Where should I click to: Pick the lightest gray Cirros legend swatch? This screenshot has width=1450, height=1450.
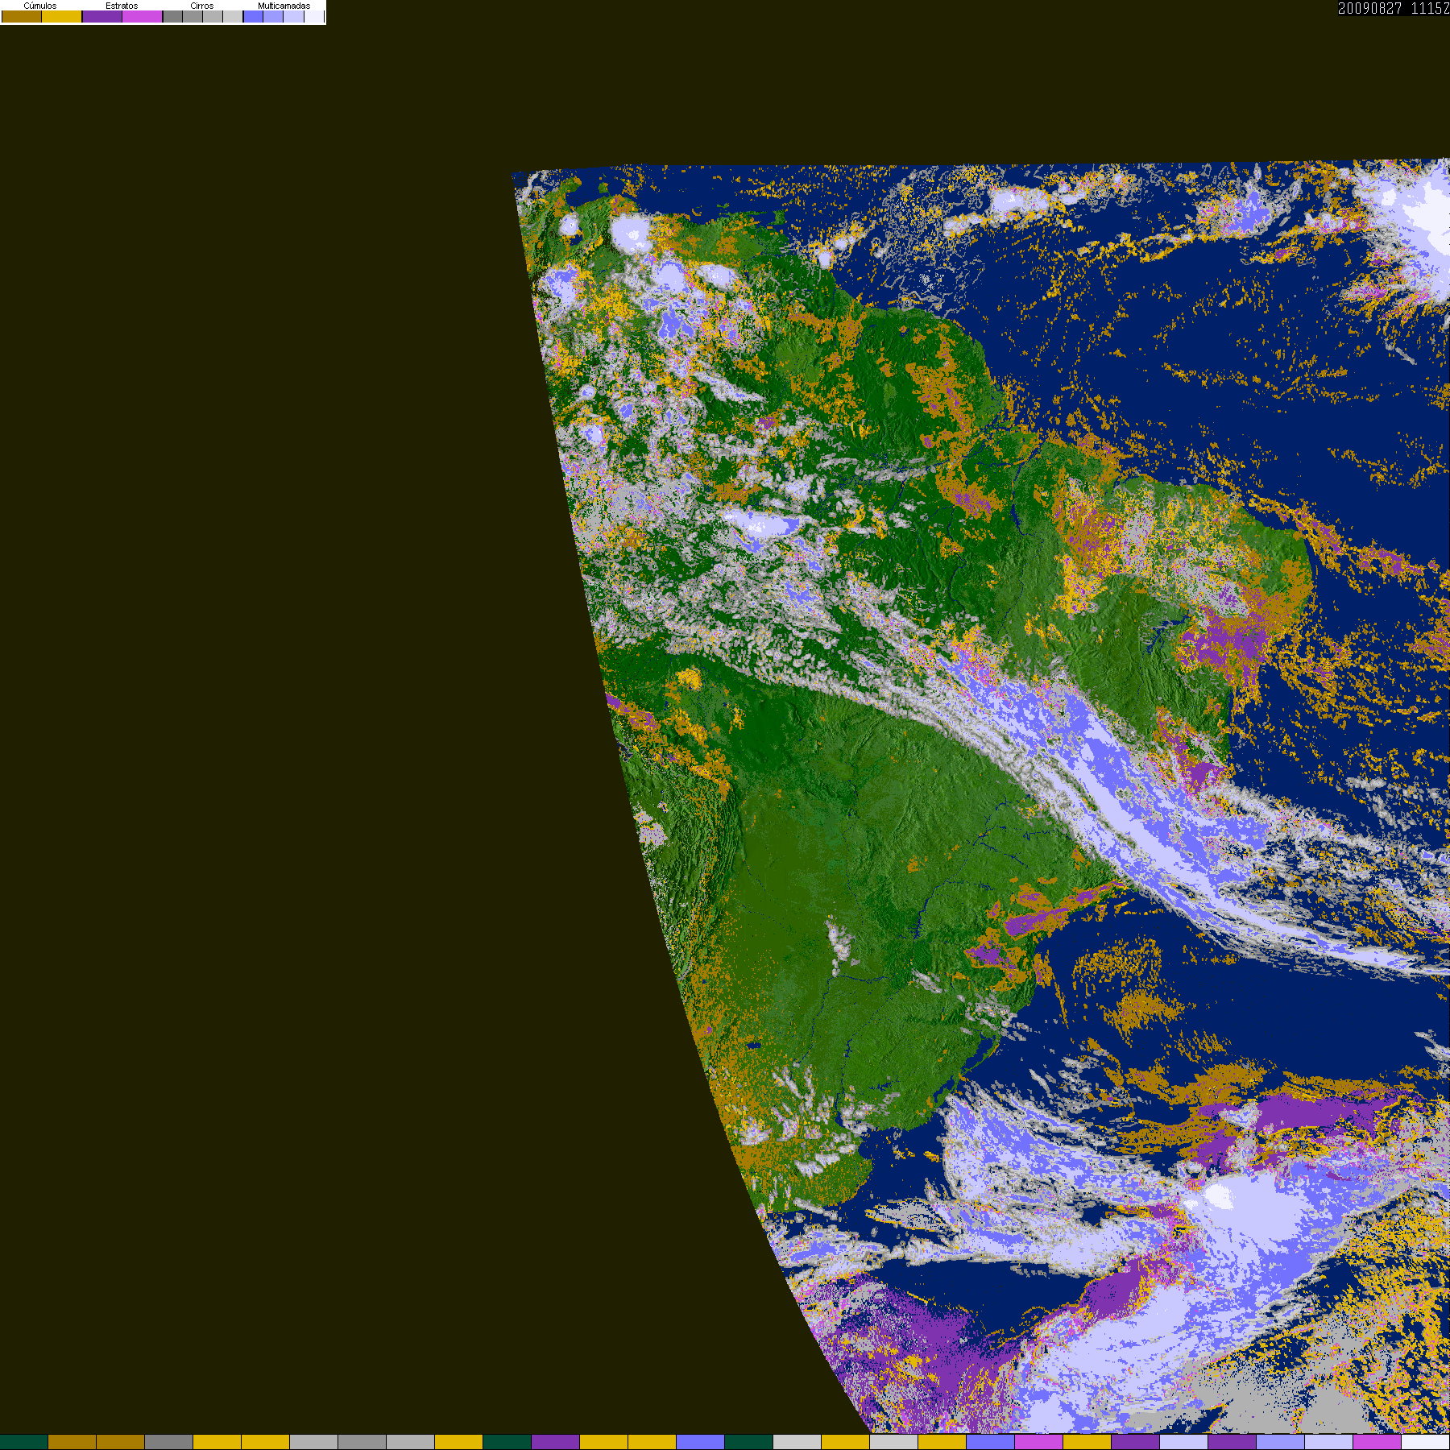tap(233, 16)
